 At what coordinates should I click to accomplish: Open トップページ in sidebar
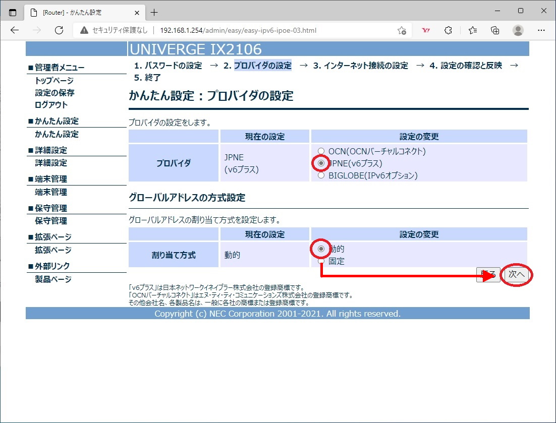(x=54, y=81)
